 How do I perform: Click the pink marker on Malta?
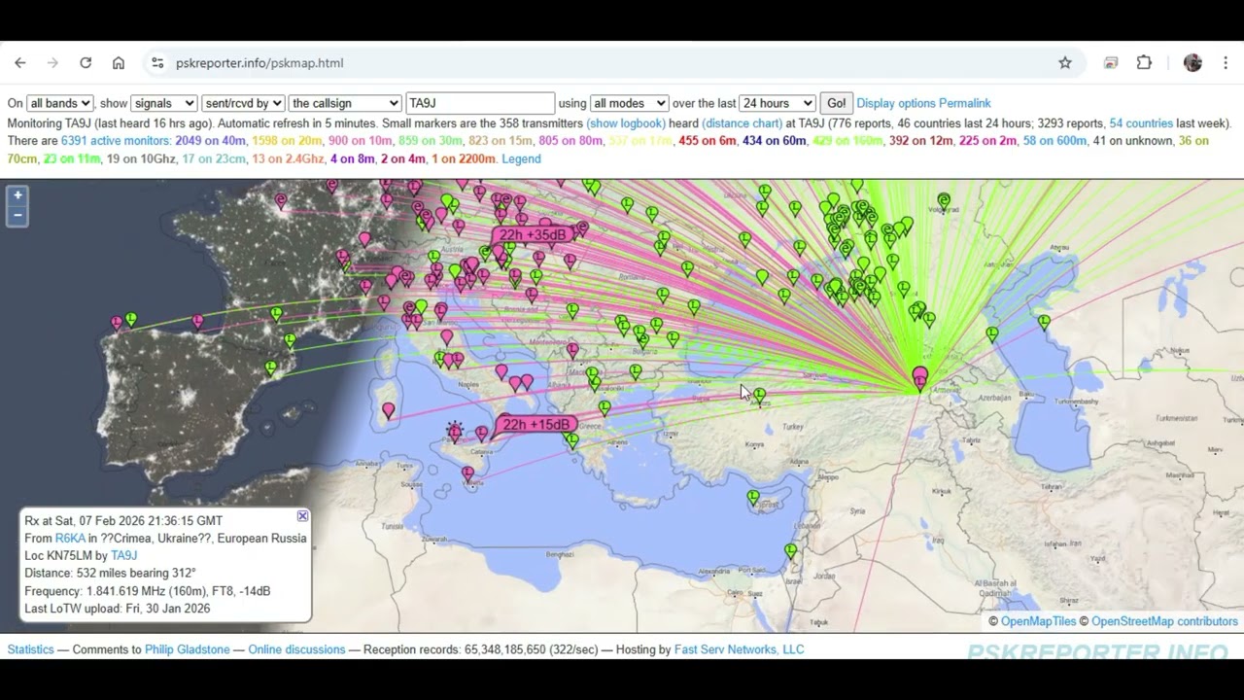click(x=468, y=474)
